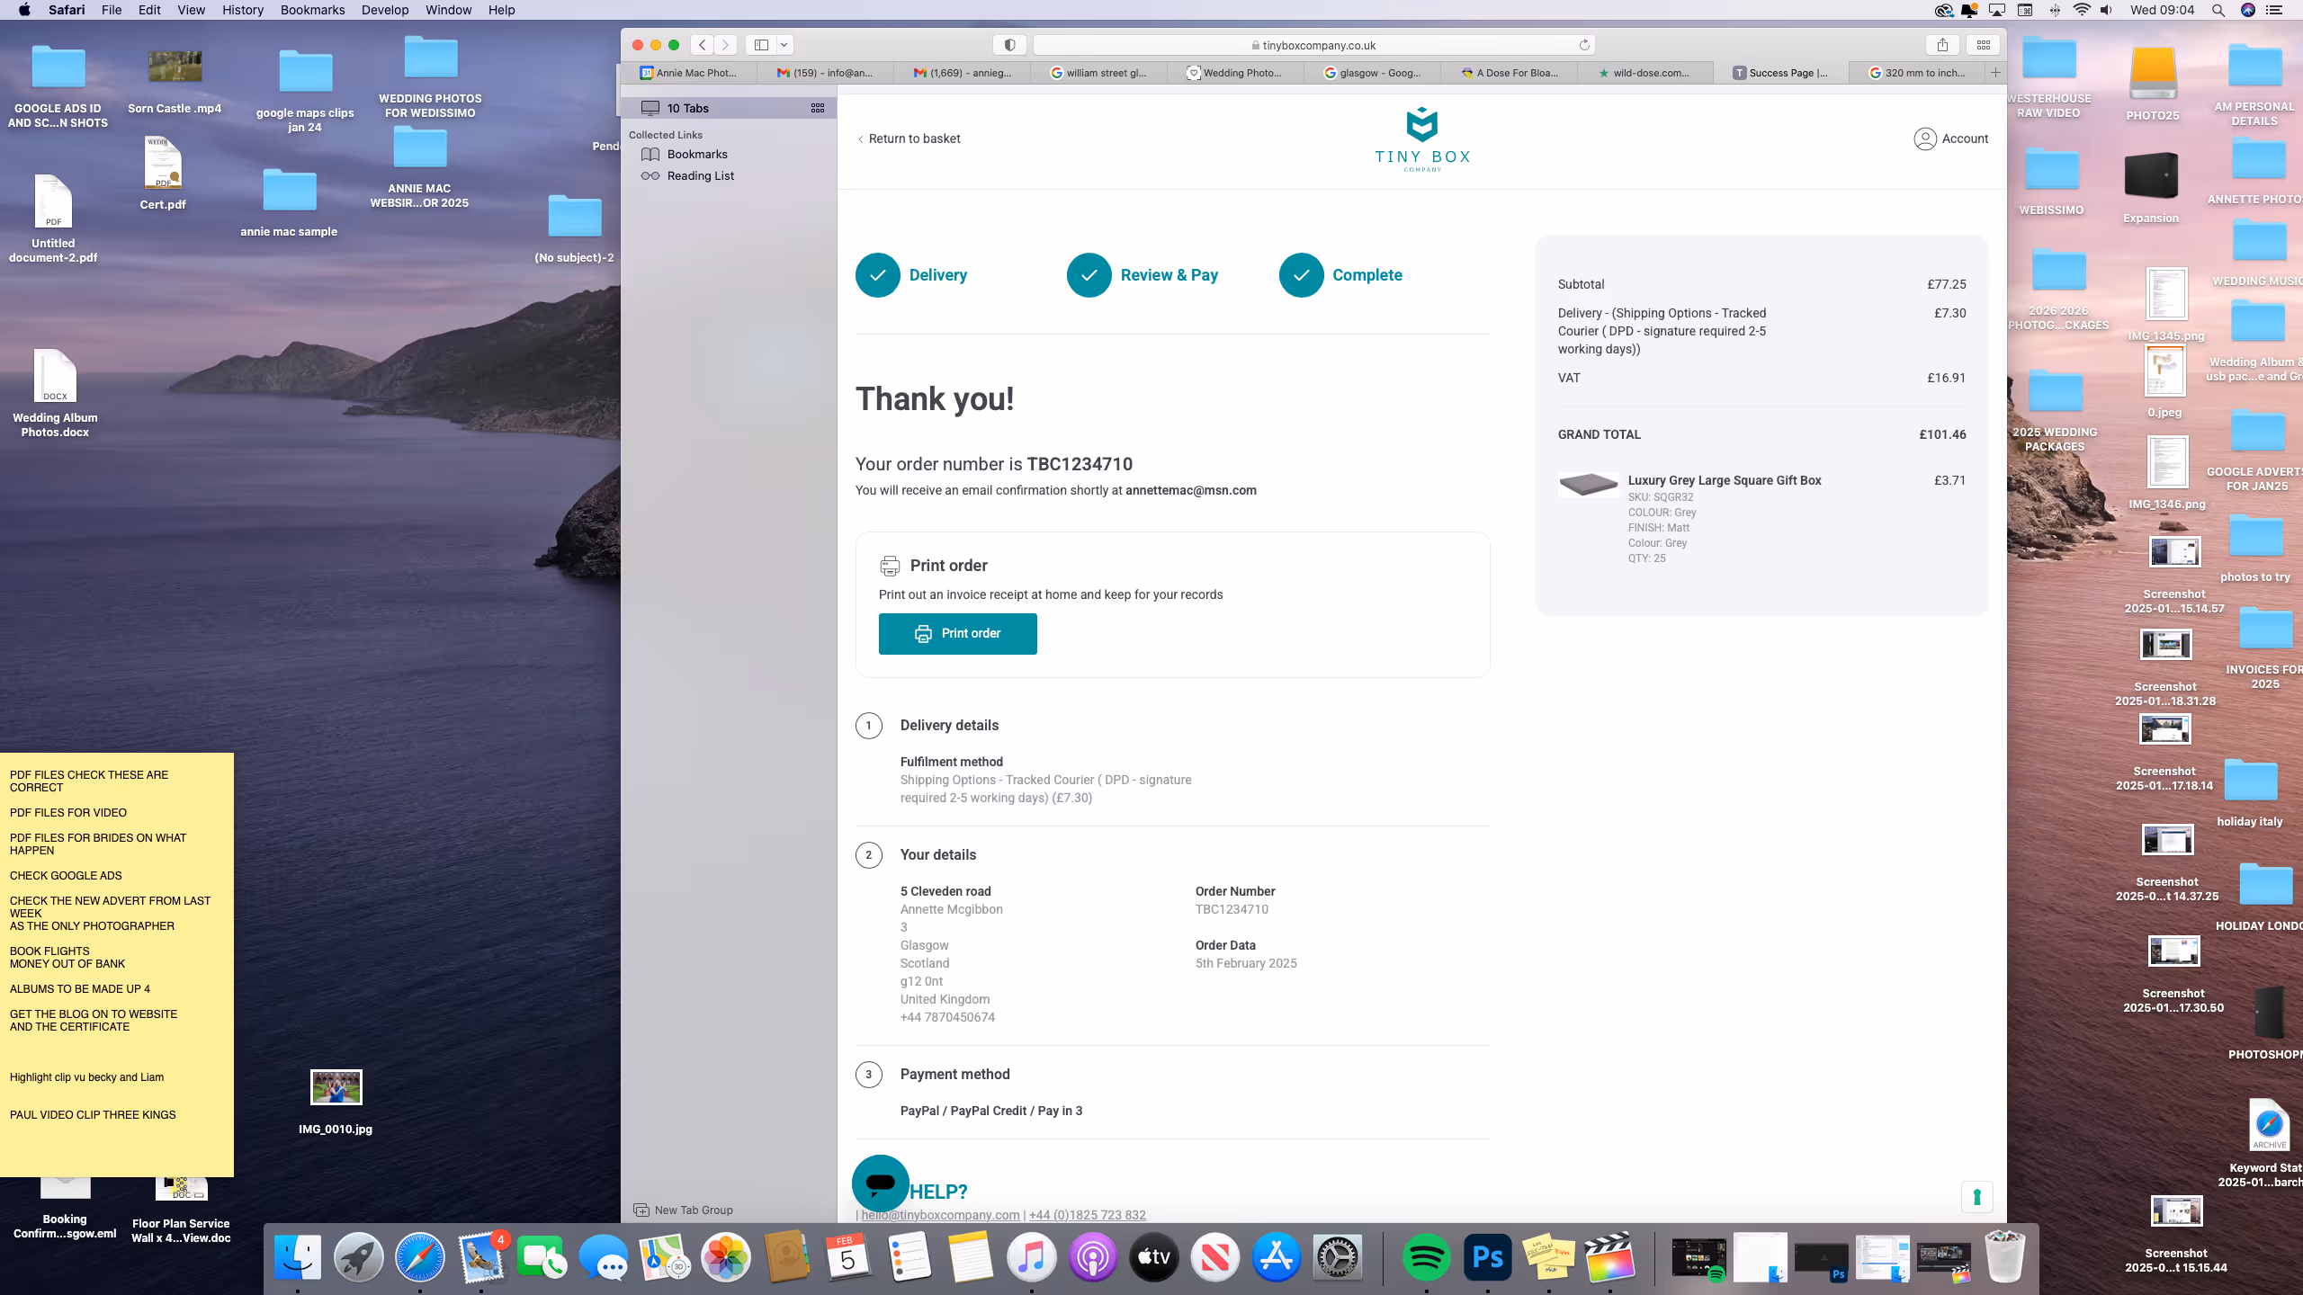Click the Share icon in Safari toolbar

point(1942,45)
